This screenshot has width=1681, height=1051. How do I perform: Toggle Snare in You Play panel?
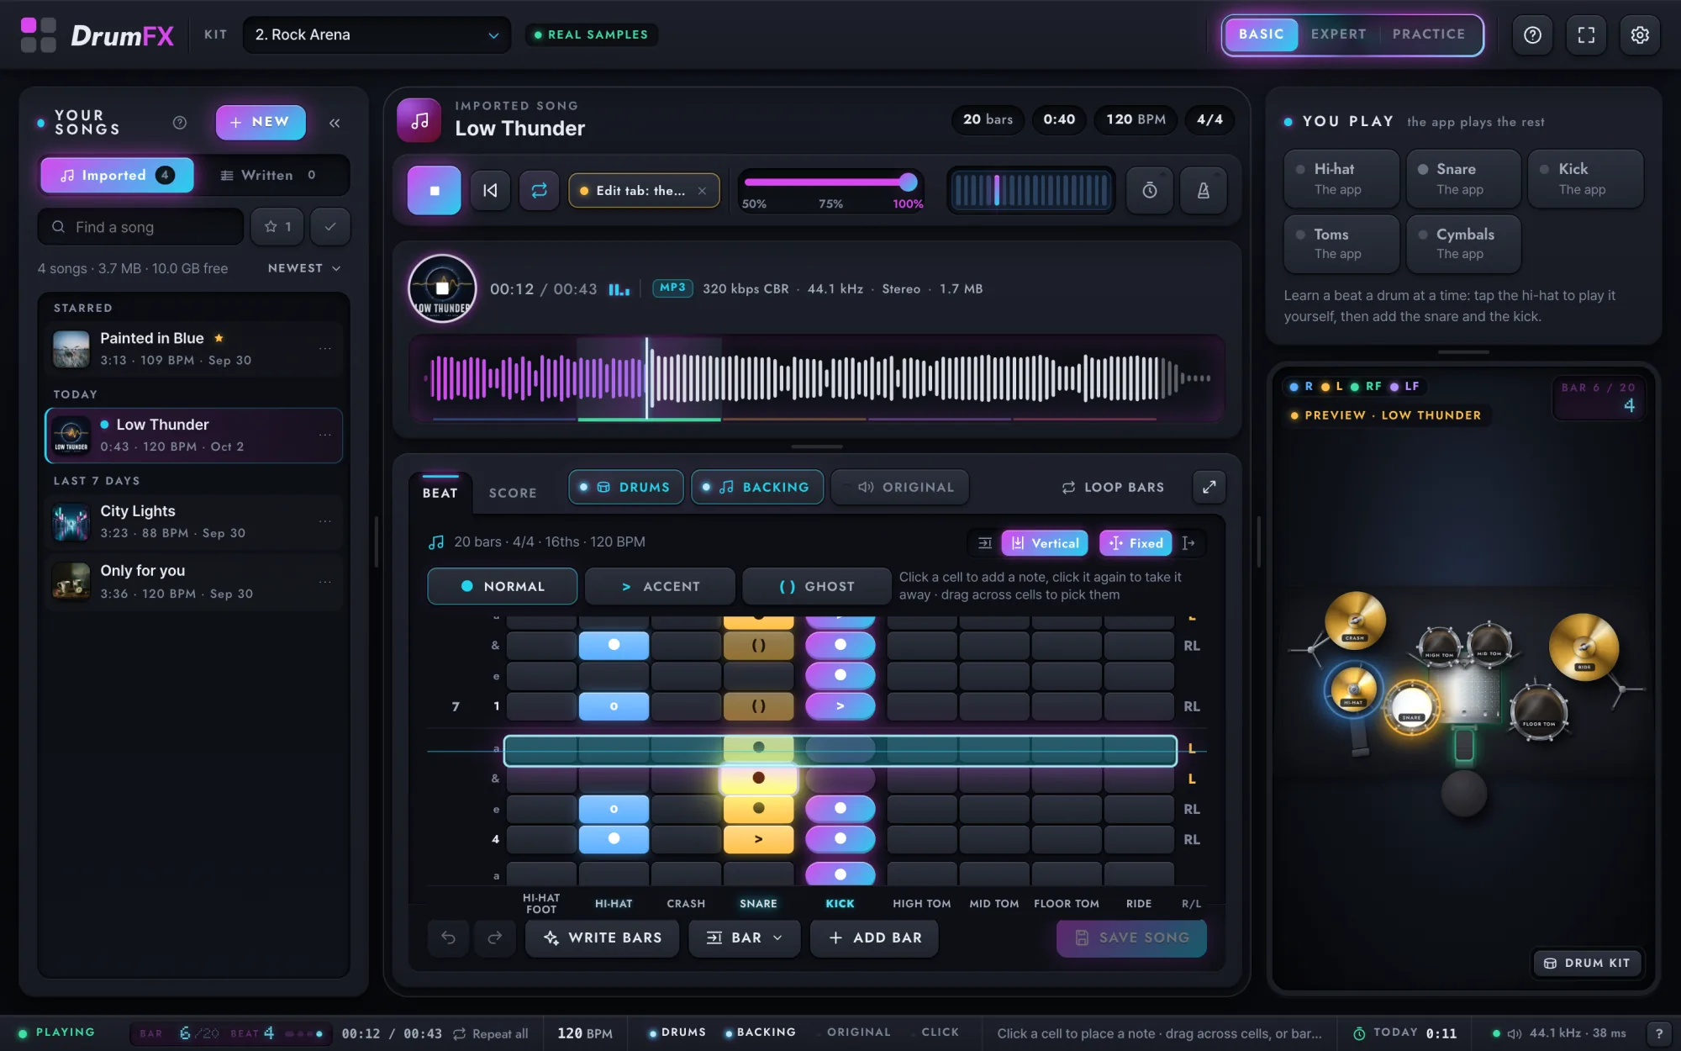(x=1463, y=178)
